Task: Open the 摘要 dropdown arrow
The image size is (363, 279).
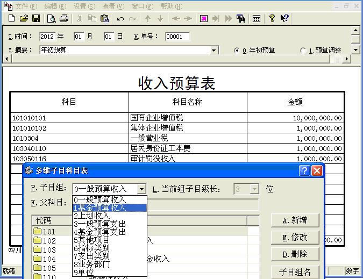Action: click(x=214, y=50)
